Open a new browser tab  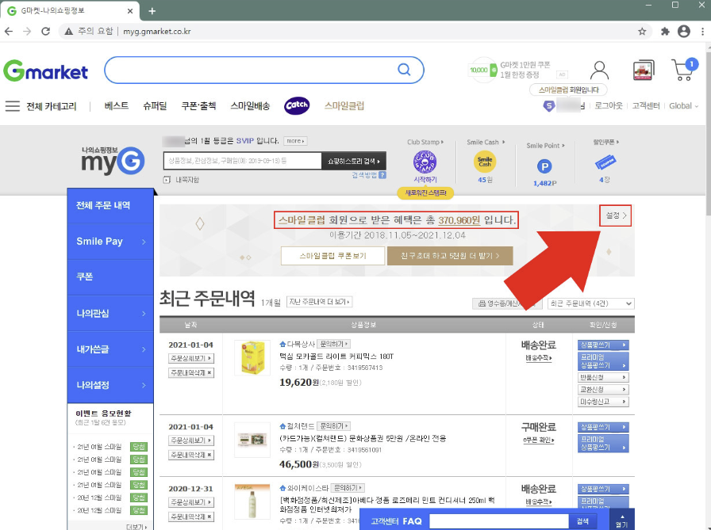[x=152, y=11]
